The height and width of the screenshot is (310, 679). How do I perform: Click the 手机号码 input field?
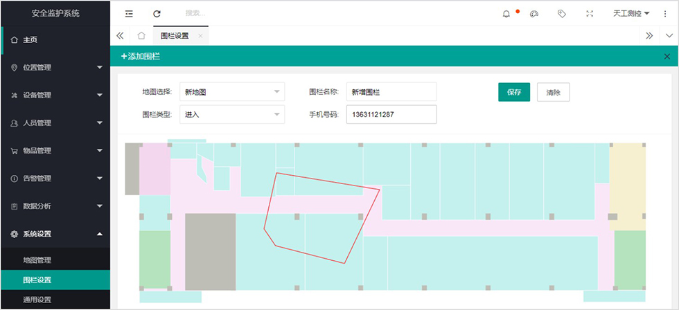tap(391, 114)
